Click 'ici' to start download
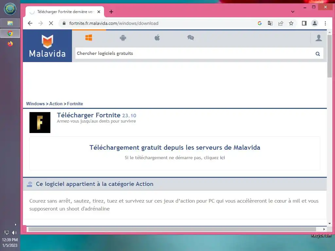 click(x=222, y=158)
